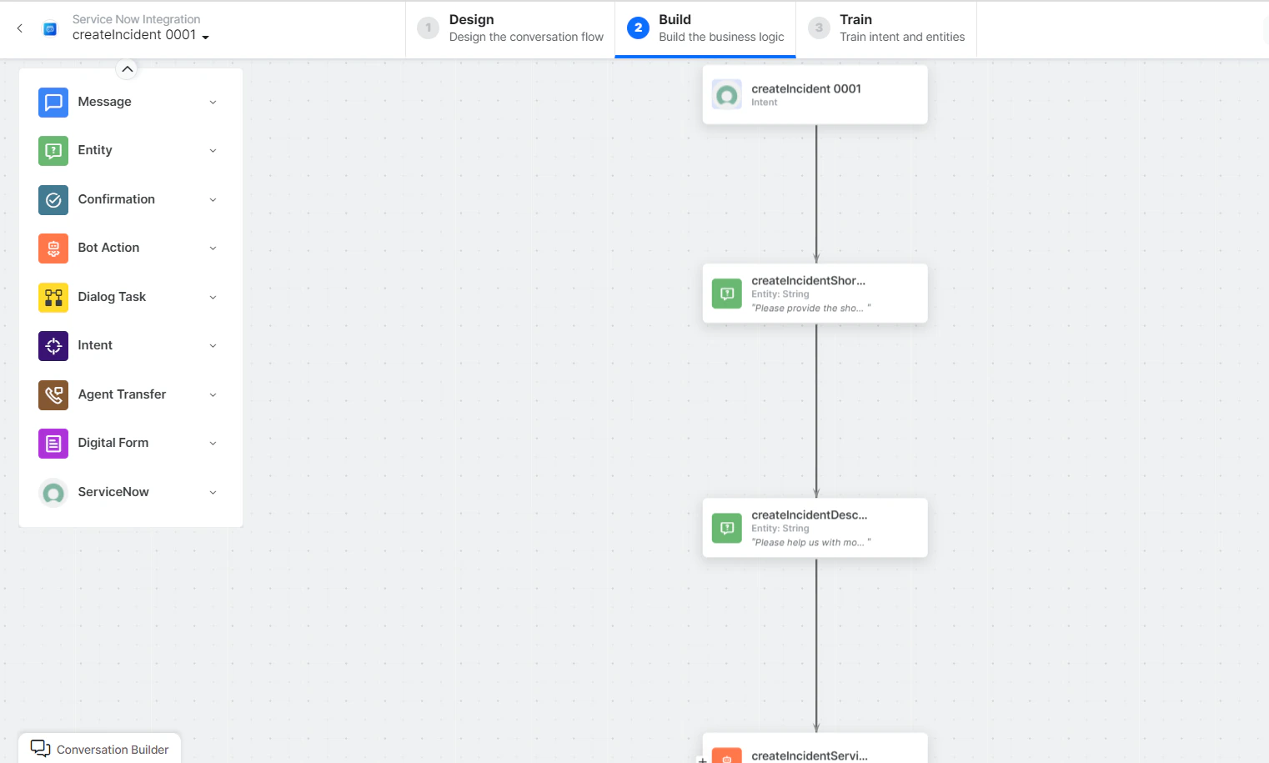Open the createIncident 0001 task dropdown
The image size is (1269, 763).
coord(205,36)
